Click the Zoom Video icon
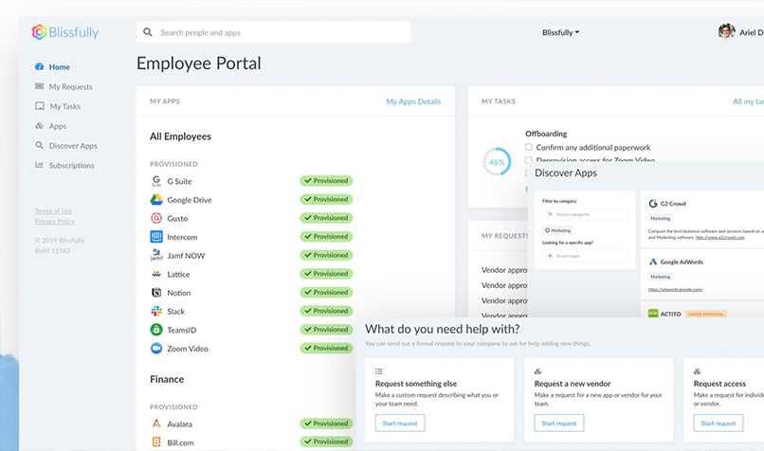This screenshot has width=764, height=451. (x=156, y=349)
